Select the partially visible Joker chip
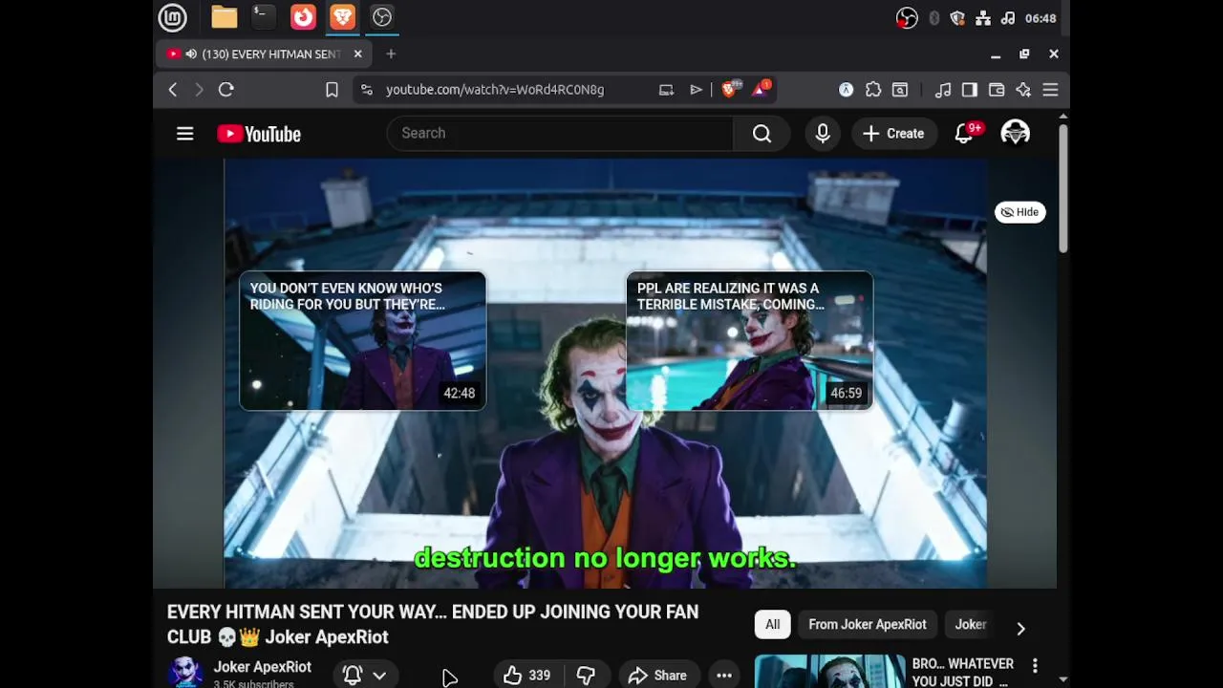 tap(971, 625)
